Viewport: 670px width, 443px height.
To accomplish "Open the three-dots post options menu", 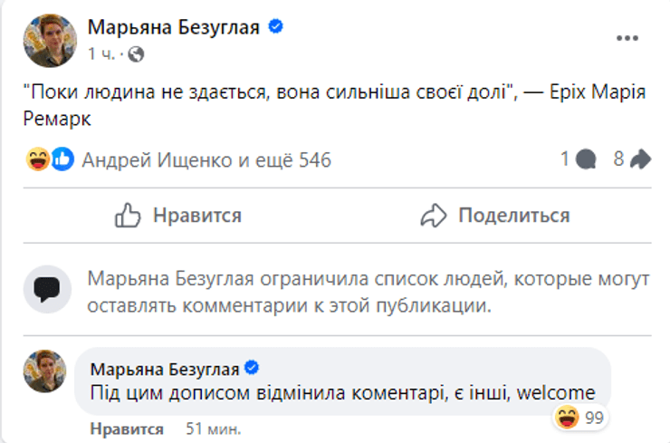I will click(627, 38).
